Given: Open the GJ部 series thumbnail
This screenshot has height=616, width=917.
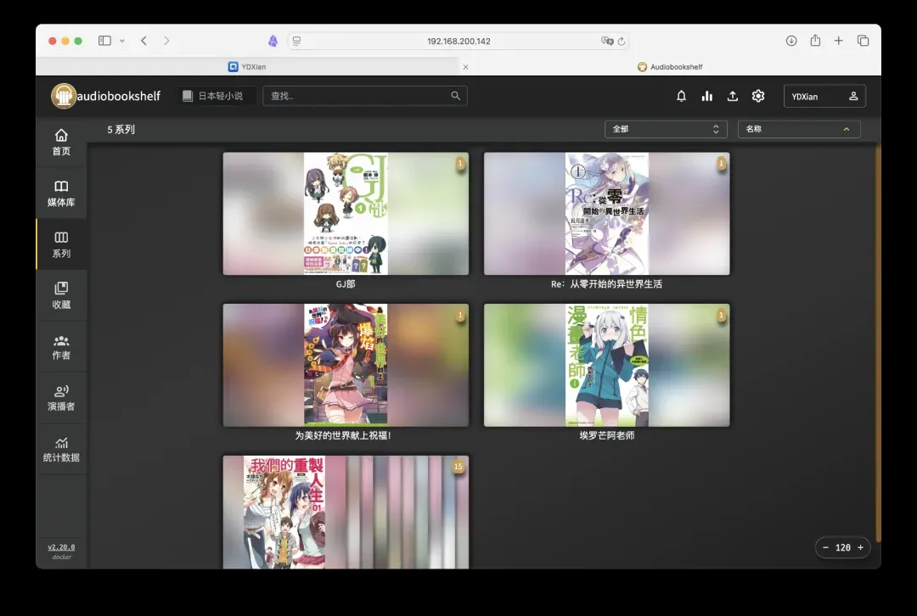Looking at the screenshot, I should [346, 214].
